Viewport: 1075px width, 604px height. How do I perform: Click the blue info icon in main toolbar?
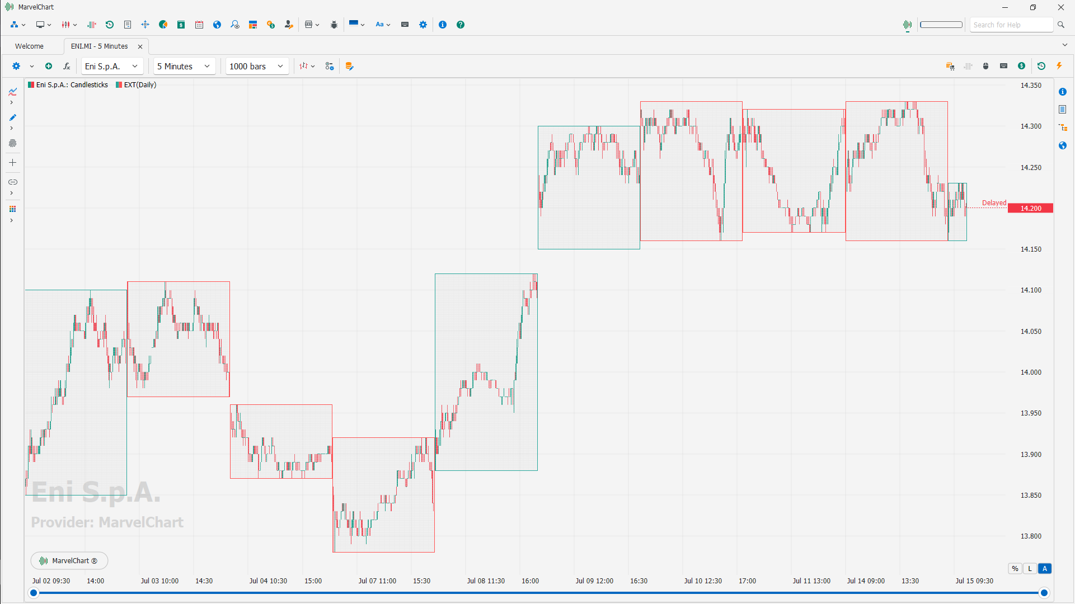coord(443,25)
